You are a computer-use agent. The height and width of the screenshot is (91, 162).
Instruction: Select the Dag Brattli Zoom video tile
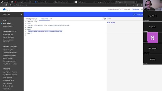[x=152, y=27]
